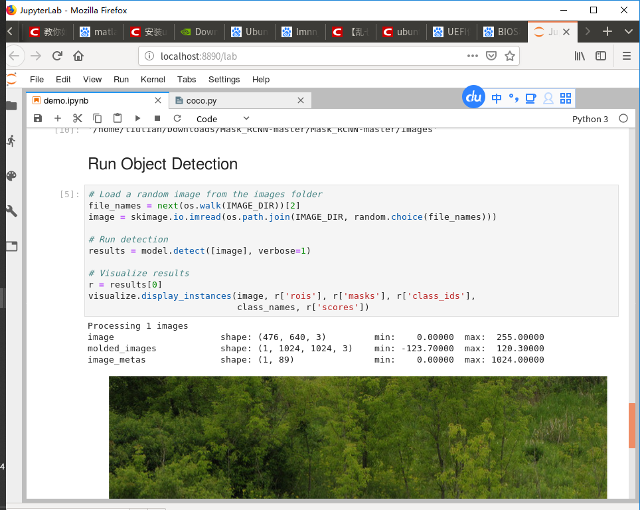The height and width of the screenshot is (510, 640).
Task: Show site information icon in address bar
Action: [x=149, y=56]
